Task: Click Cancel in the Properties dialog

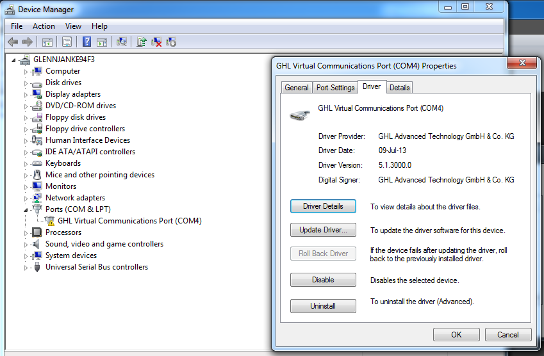Action: 508,334
